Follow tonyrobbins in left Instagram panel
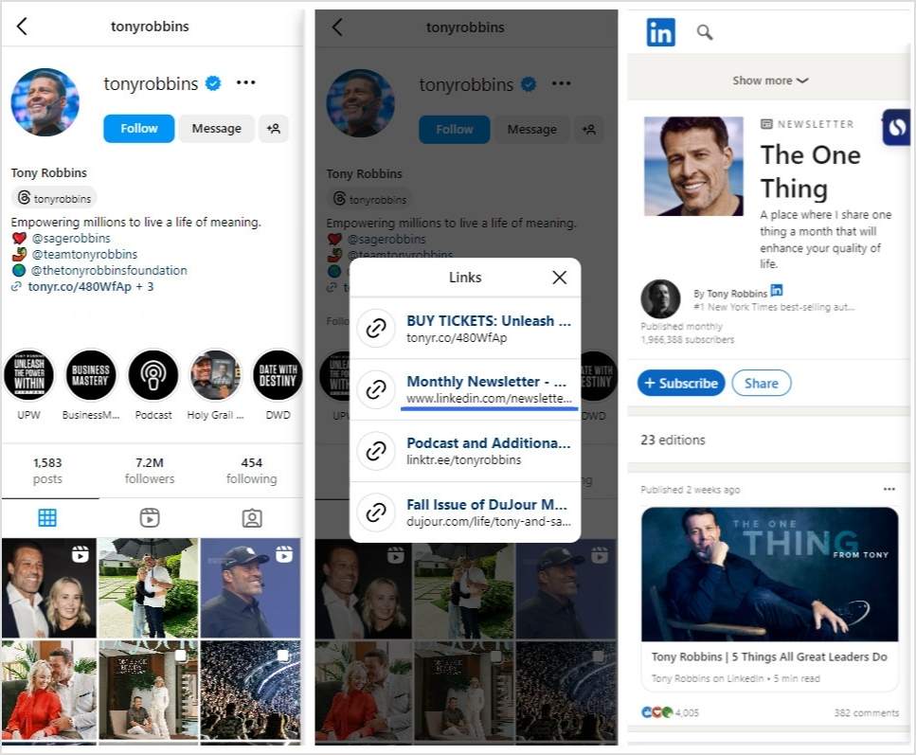Screen dimensions: 916x755 click(x=139, y=129)
